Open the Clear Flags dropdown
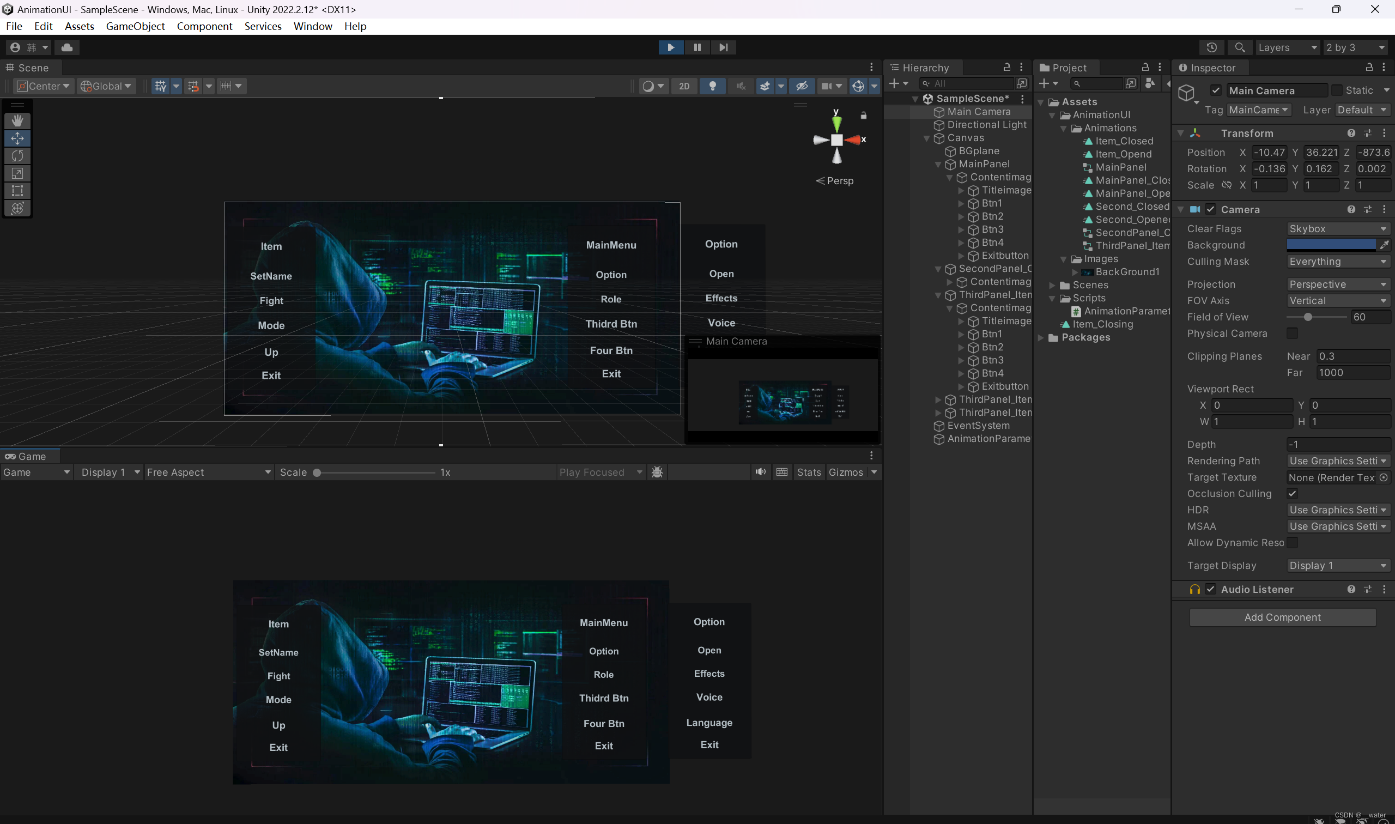 pyautogui.click(x=1338, y=229)
